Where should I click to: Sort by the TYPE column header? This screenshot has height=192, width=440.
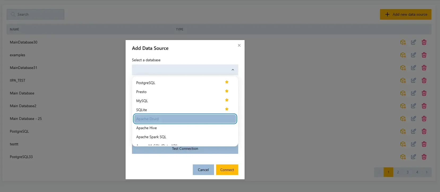pyautogui.click(x=180, y=29)
